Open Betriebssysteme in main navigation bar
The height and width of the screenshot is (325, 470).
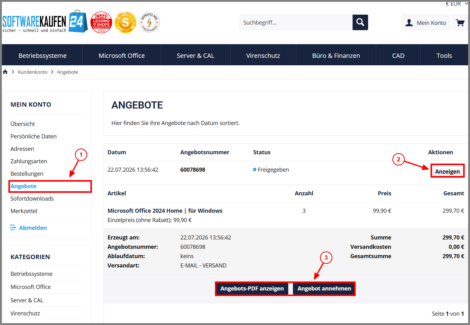(x=43, y=56)
